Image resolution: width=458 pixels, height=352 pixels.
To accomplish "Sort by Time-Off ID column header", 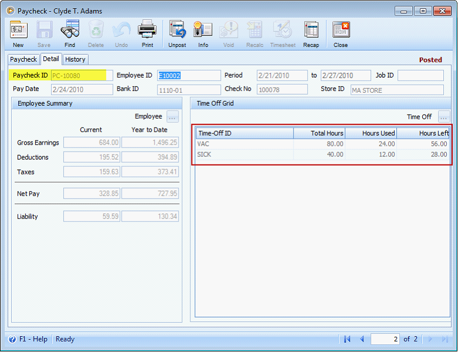I will click(x=244, y=133).
